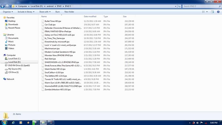Screen dimensions: 222x125
Task: Refresh the folder via address bar button
Action: point(179,6)
